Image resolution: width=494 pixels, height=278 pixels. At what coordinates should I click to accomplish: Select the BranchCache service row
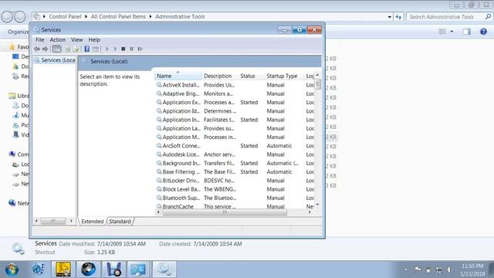coord(235,206)
